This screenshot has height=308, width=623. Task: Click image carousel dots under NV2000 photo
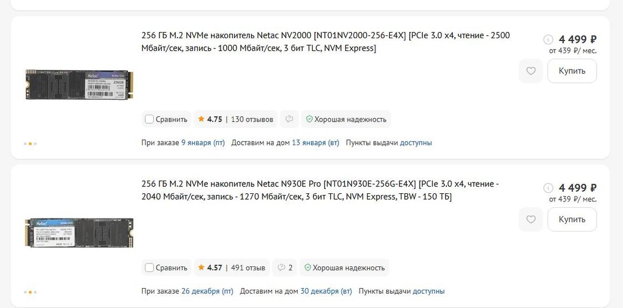[30, 144]
